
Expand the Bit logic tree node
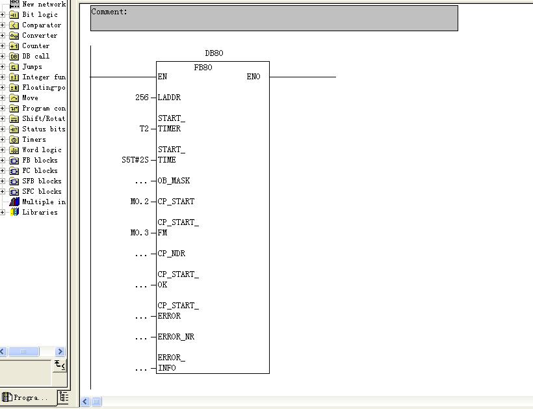tap(3, 14)
